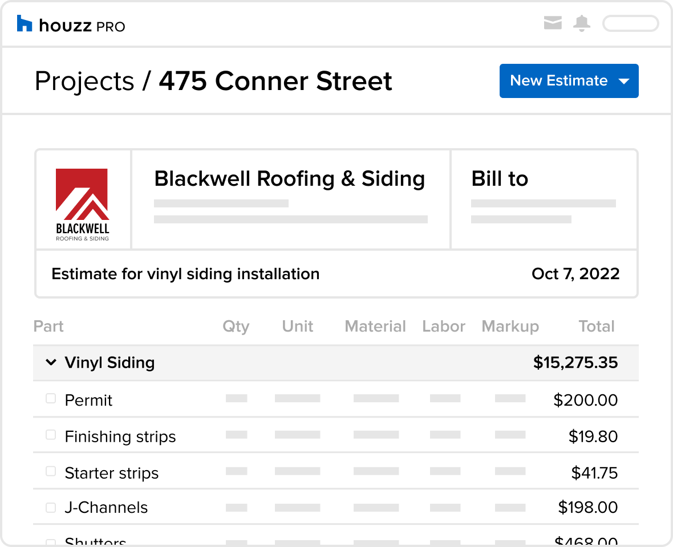Click the blue Houzz 'h' mark
673x547 pixels.
tap(24, 24)
